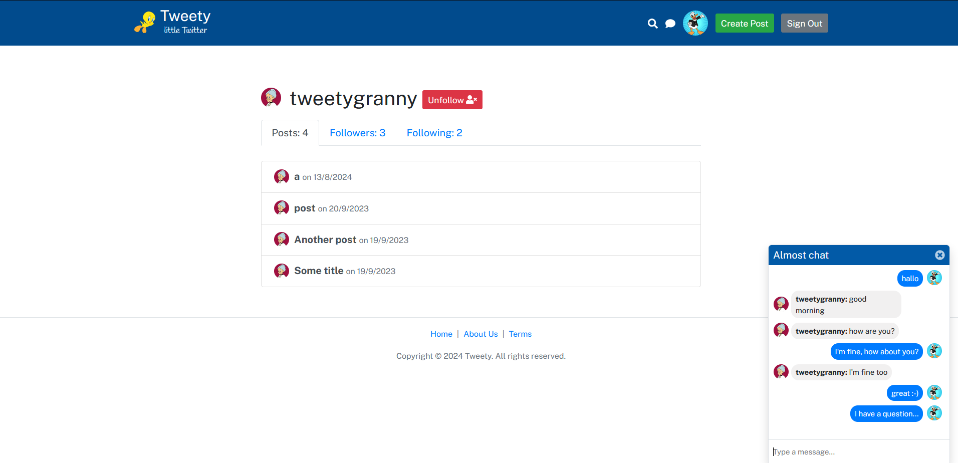Viewport: 958px width, 463px height.
Task: Open the post titled 'Some title'
Action: 318,271
